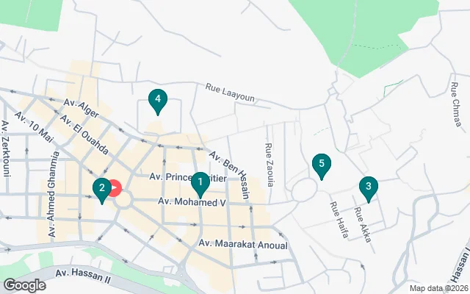Click the red location pin beside marker 2
Image resolution: width=470 pixels, height=294 pixels.
pos(116,188)
